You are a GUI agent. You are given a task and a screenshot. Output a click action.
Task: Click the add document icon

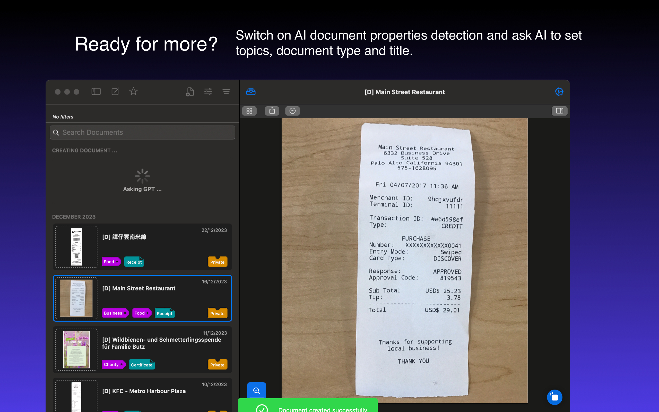190,92
